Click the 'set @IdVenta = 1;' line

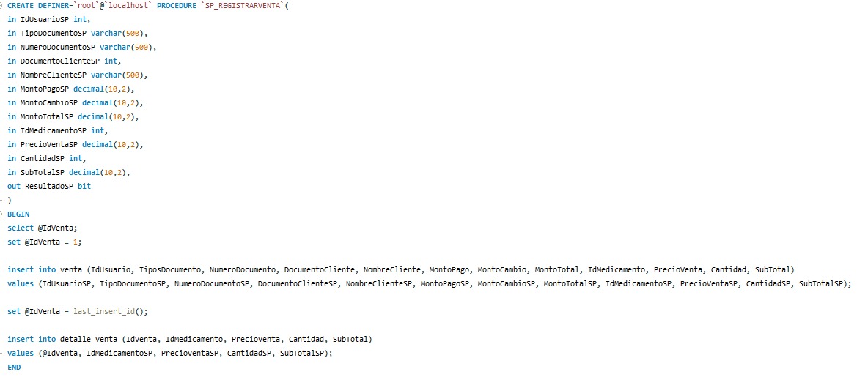tap(45, 242)
